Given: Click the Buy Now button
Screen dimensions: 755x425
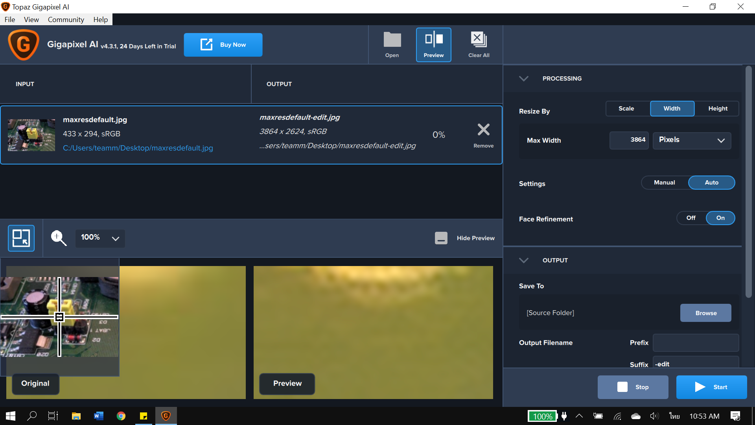Looking at the screenshot, I should point(223,45).
